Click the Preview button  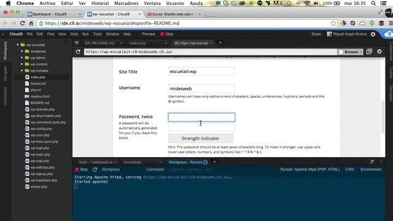(x=149, y=34)
